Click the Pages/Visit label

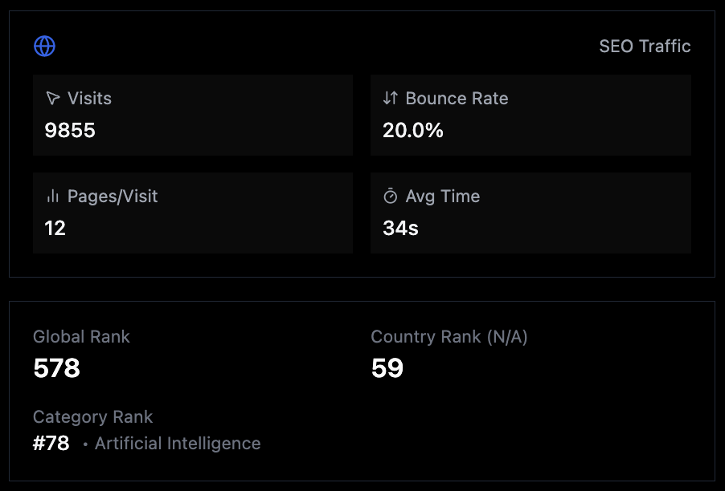click(113, 197)
